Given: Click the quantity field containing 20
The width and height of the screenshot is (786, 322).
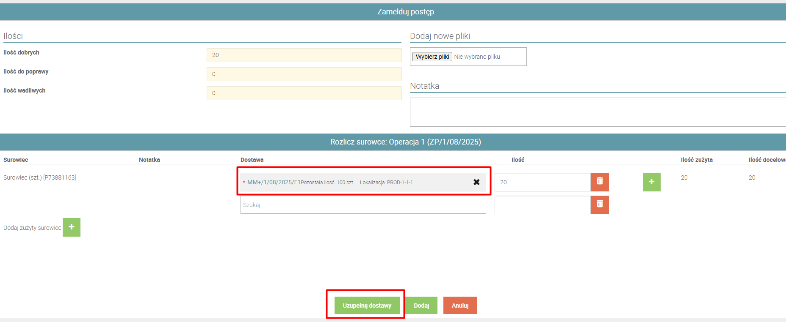Looking at the screenshot, I should [x=542, y=182].
